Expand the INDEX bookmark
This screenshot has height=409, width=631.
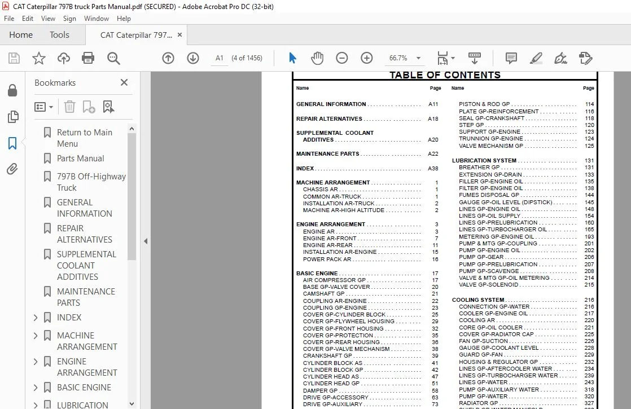(36, 318)
